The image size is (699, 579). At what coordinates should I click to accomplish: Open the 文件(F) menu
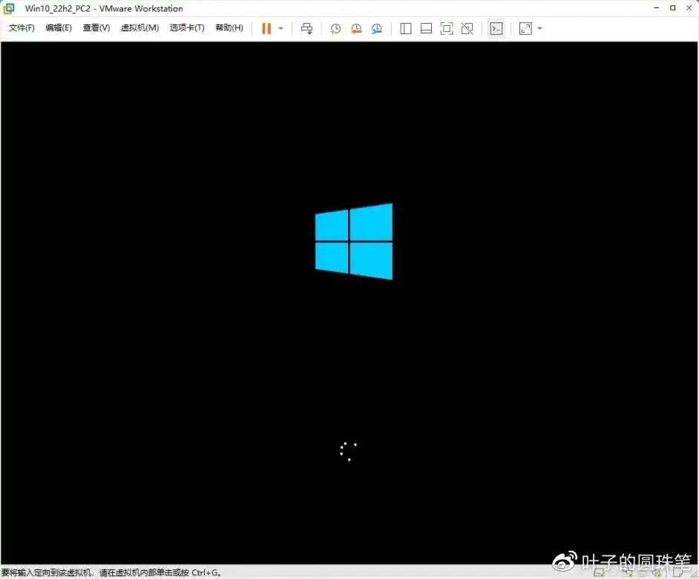point(22,27)
